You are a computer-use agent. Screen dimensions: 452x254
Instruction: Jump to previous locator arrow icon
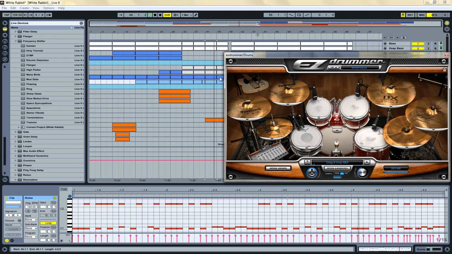[385, 37]
